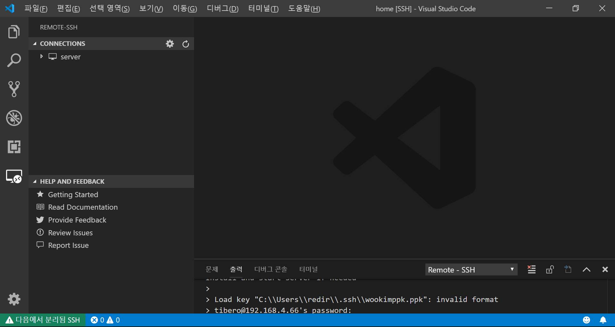The height and width of the screenshot is (327, 615).
Task: Open the 이동(G) menu
Action: pos(185,8)
